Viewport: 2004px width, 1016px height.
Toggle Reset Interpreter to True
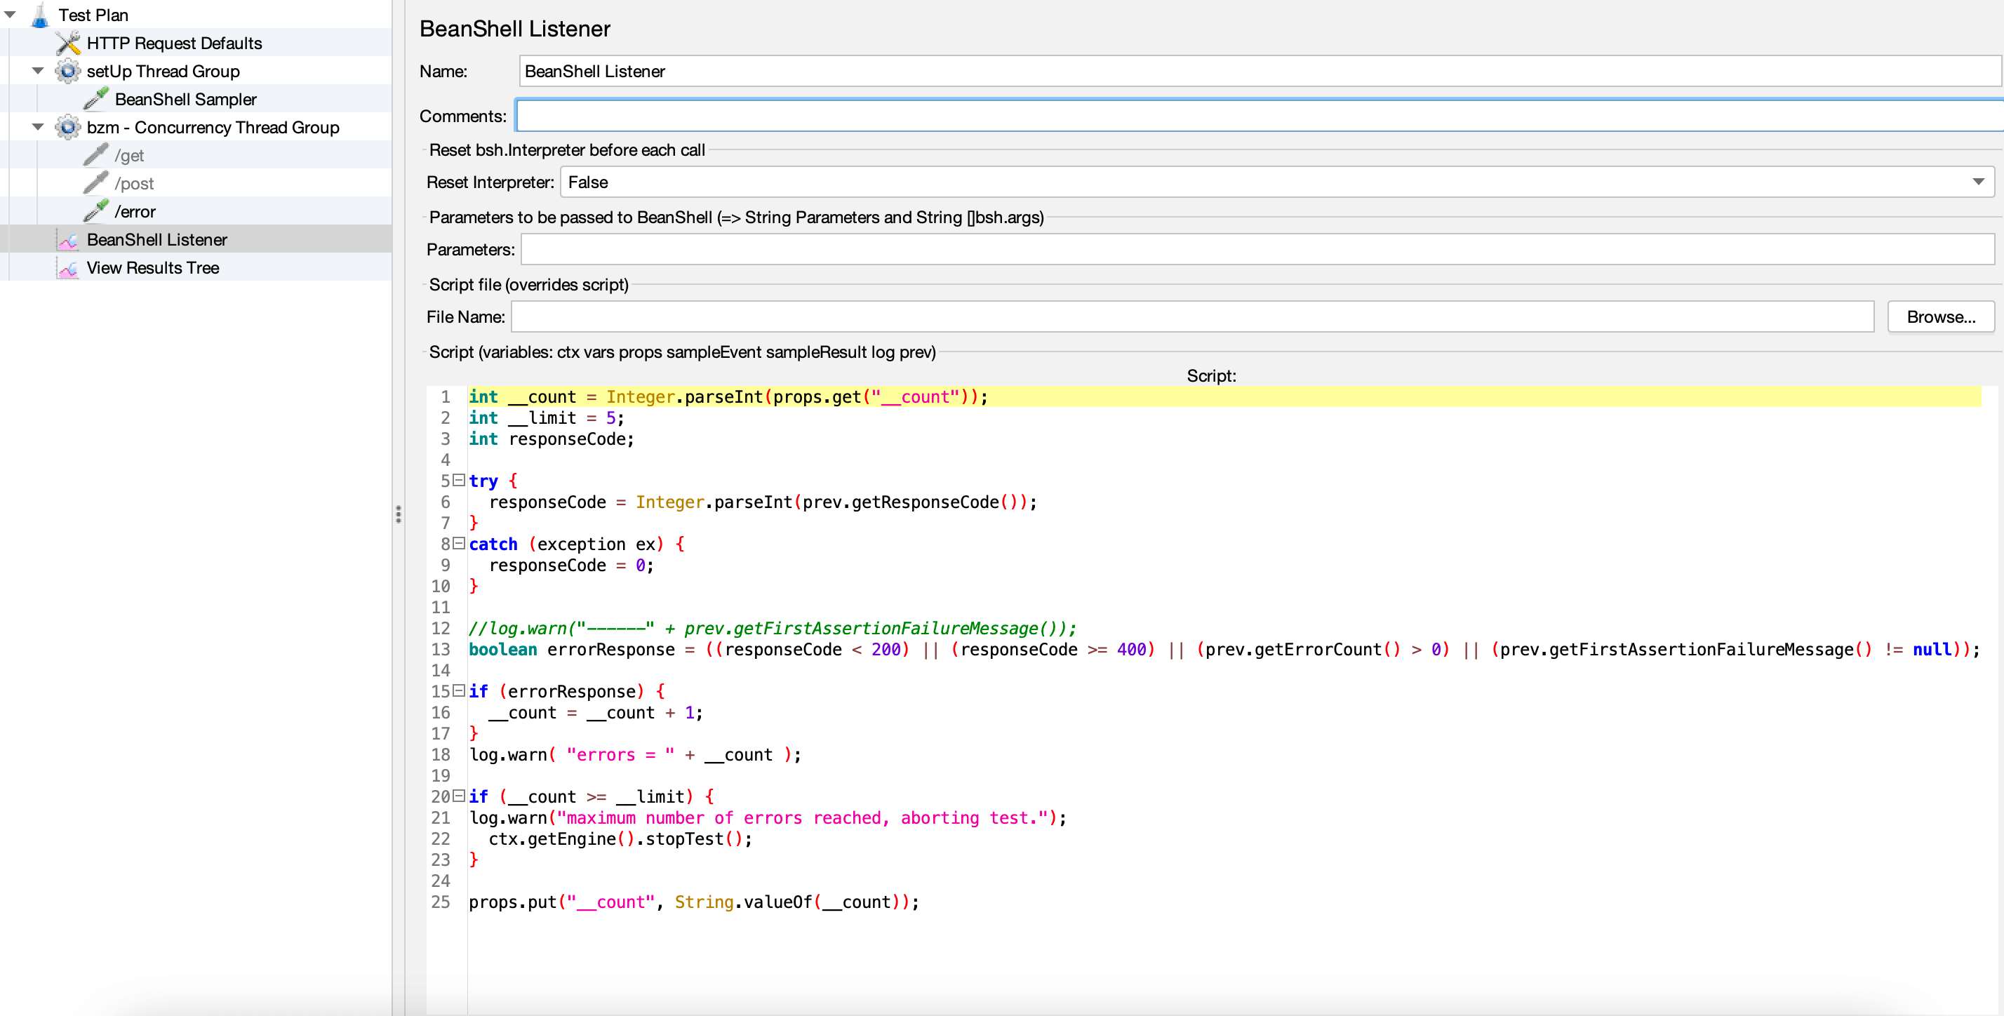(x=1978, y=182)
